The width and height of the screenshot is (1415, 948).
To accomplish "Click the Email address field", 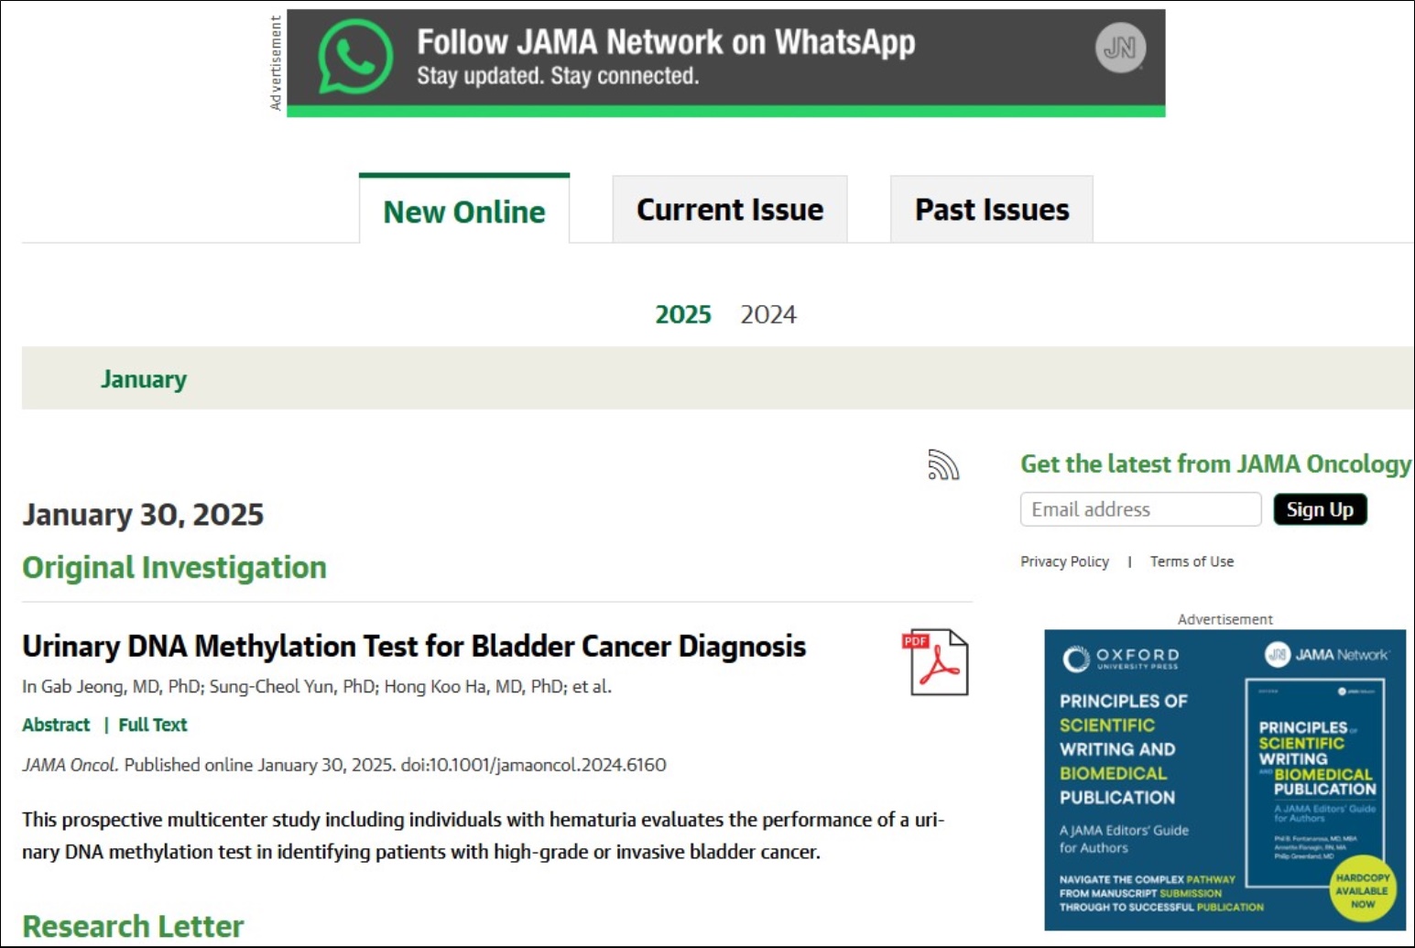I will tap(1140, 509).
